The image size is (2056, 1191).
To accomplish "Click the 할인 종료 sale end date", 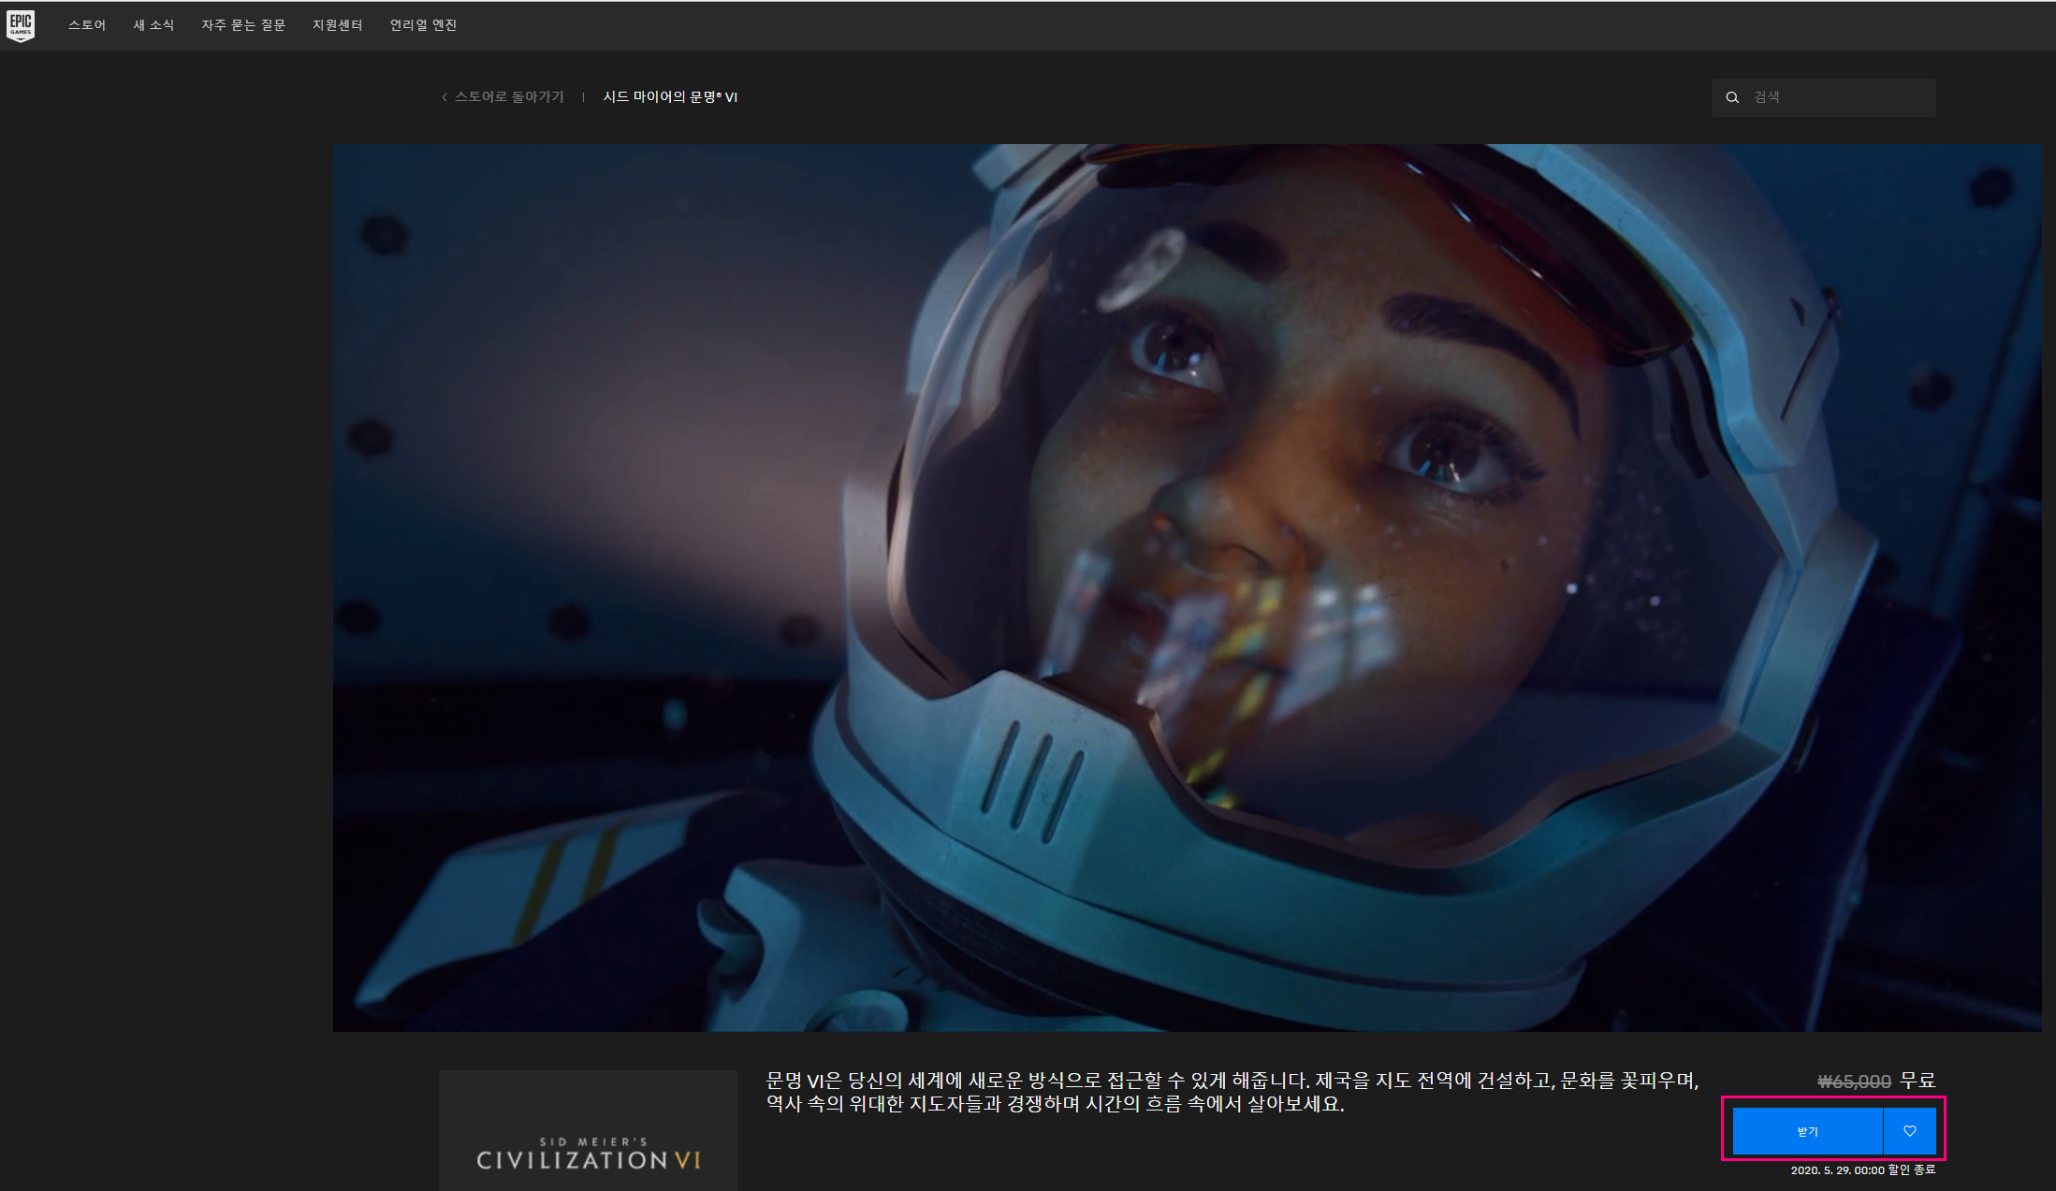I will (x=1862, y=1170).
